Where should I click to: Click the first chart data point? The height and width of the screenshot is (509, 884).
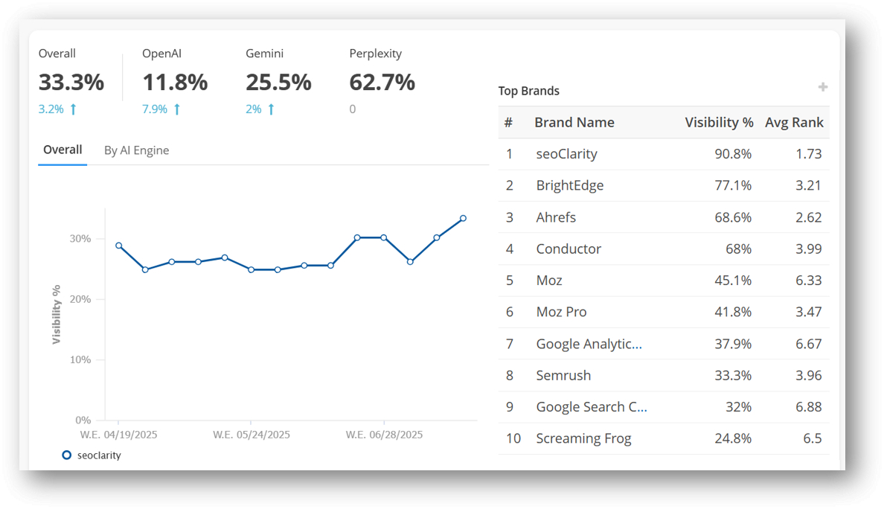119,246
